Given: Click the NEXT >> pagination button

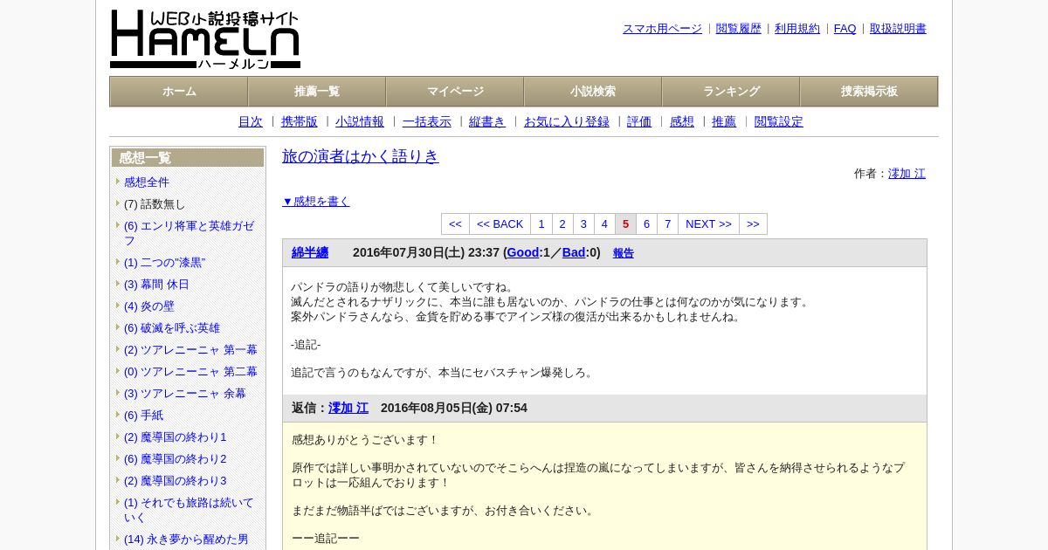Looking at the screenshot, I should 708,224.
